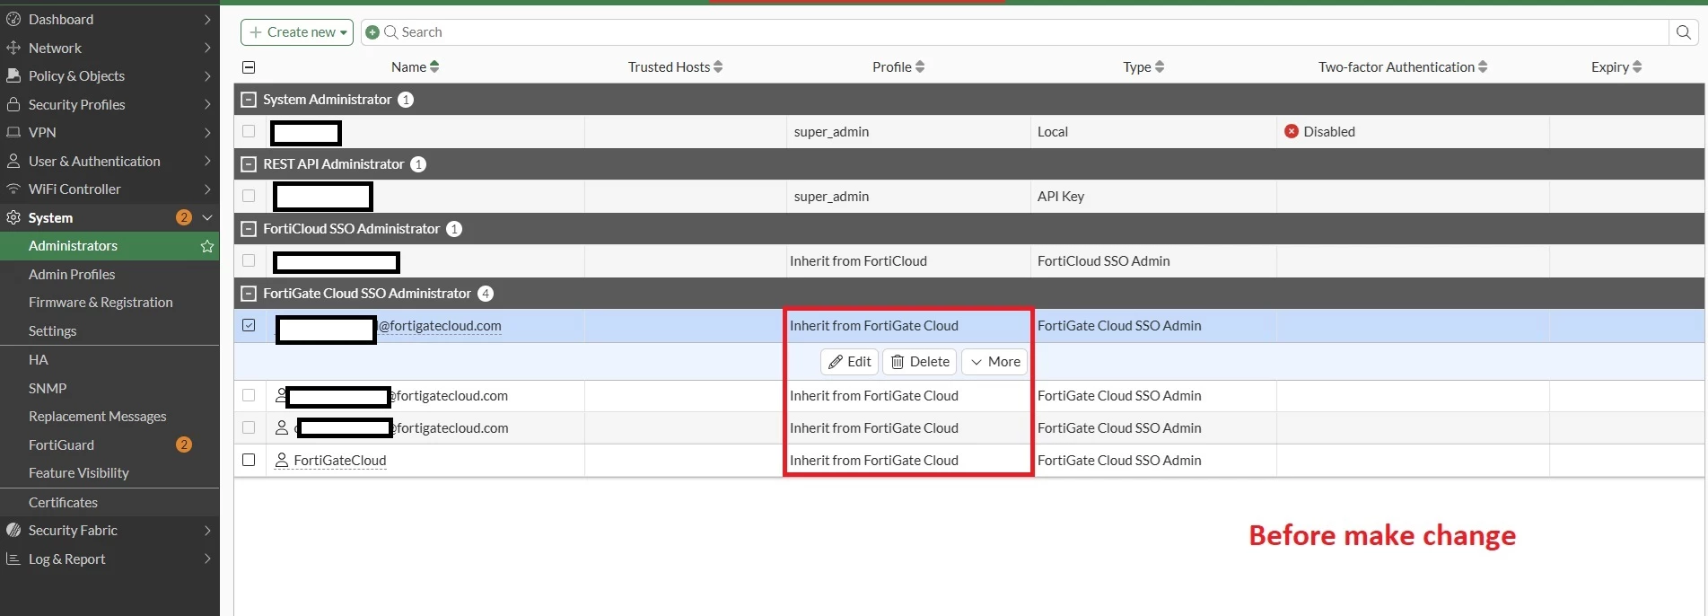
Task: Toggle the favorite star next to Administrators
Action: tap(207, 245)
